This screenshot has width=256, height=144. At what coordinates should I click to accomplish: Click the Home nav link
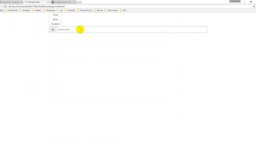pos(55,15)
